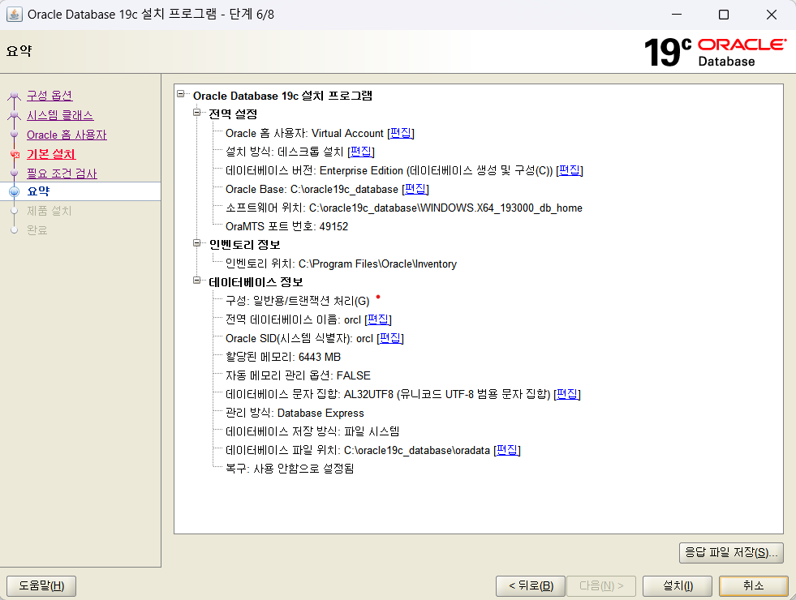Select the 자동 메모리 관리 옵션: FALSE row

point(298,375)
